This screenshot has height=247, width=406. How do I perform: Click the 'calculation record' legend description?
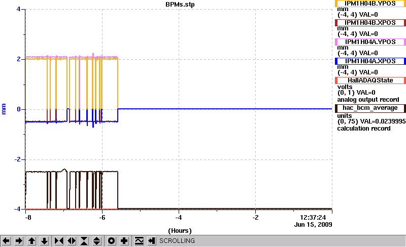pyautogui.click(x=364, y=129)
